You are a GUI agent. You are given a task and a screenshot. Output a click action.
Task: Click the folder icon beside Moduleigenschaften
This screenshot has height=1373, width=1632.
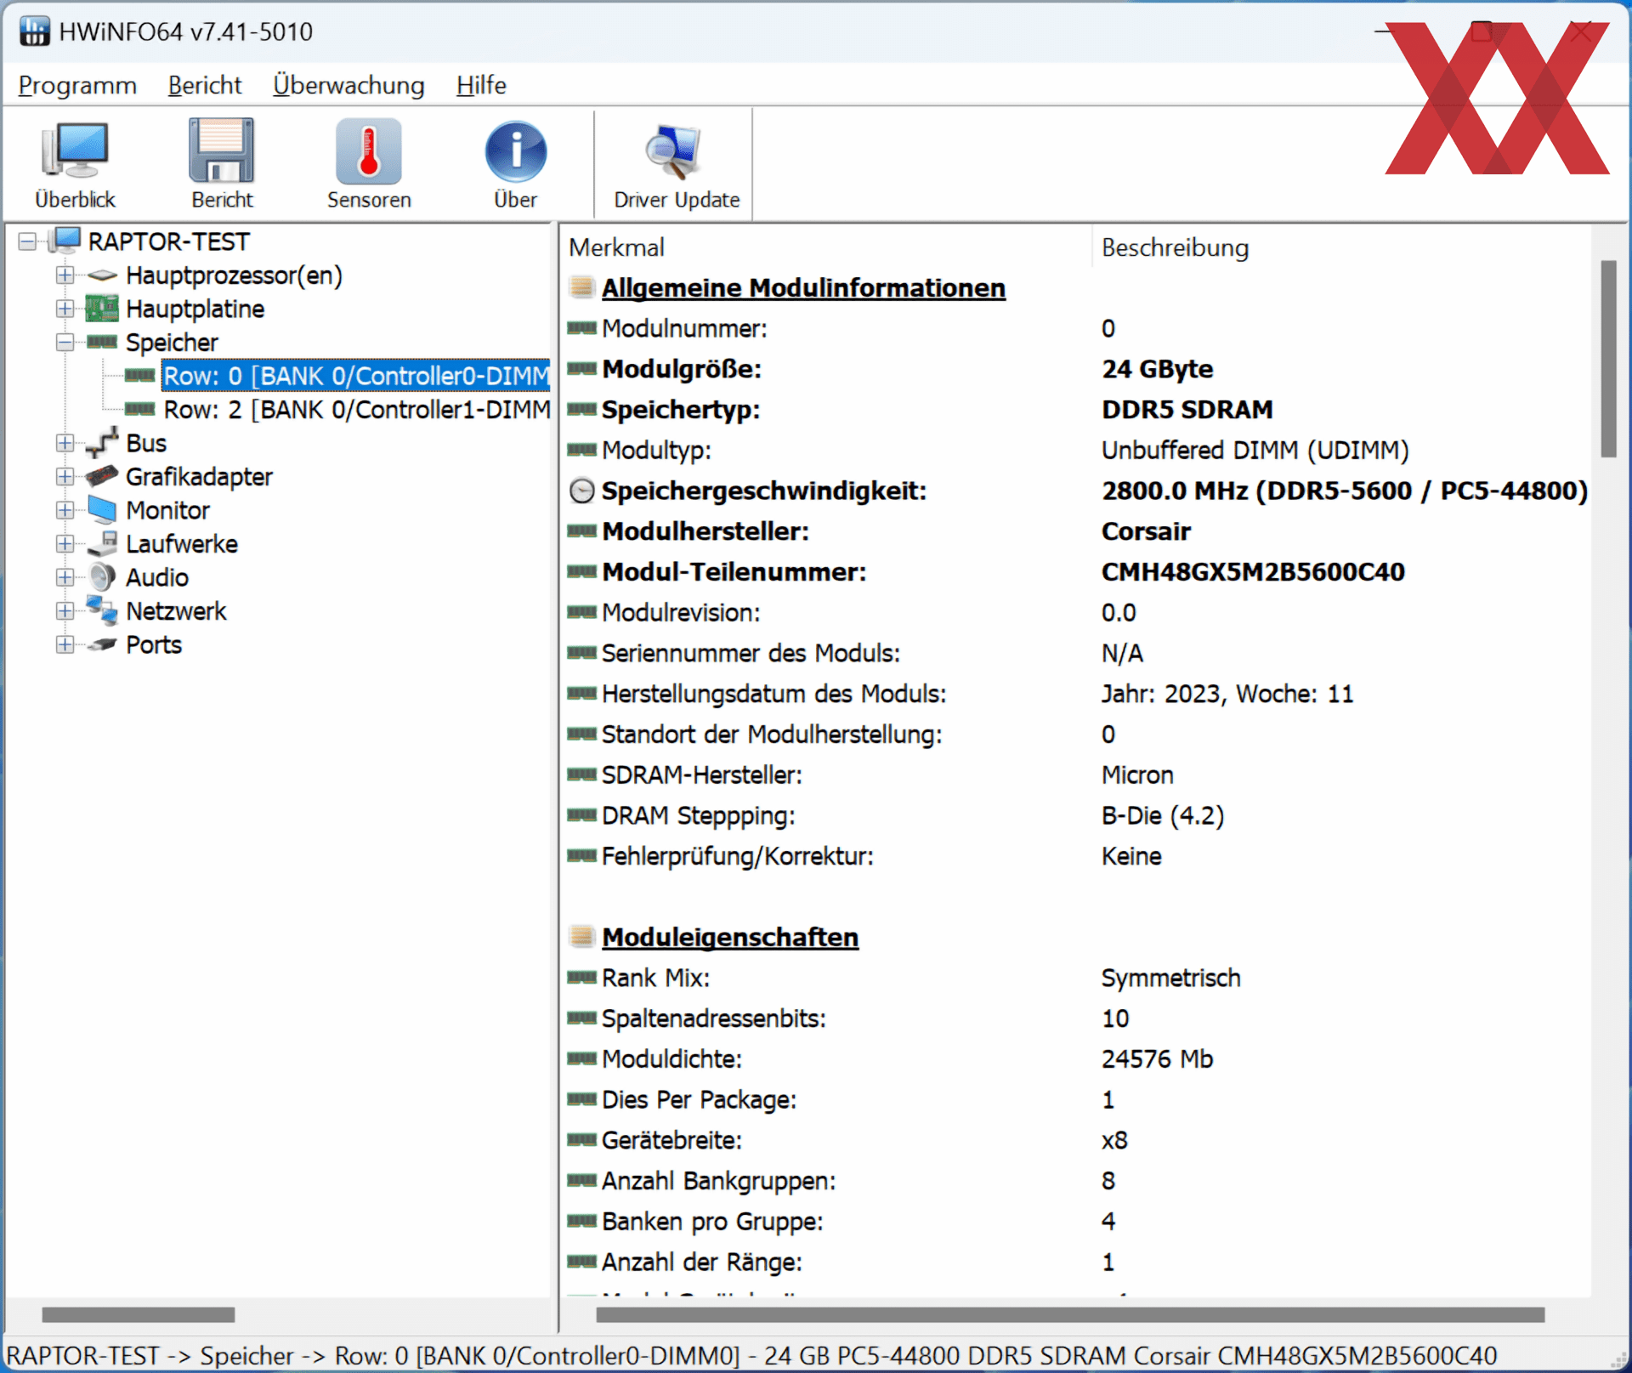pyautogui.click(x=582, y=937)
